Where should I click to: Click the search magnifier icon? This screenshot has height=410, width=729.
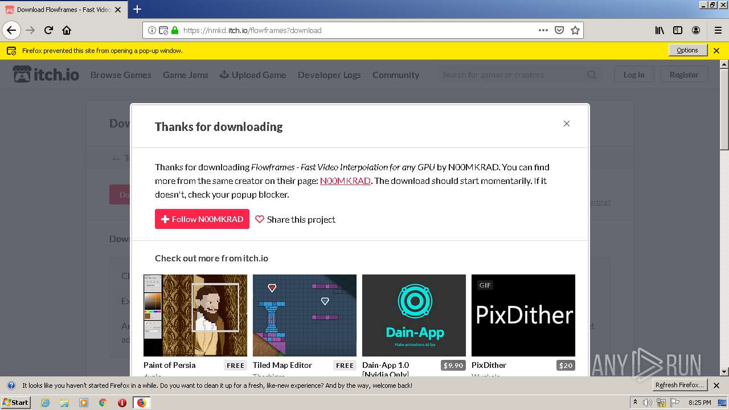click(592, 75)
